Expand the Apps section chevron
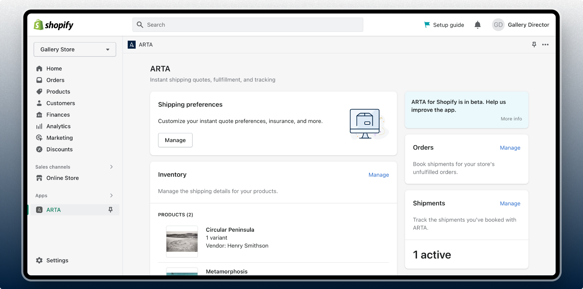 tap(111, 195)
